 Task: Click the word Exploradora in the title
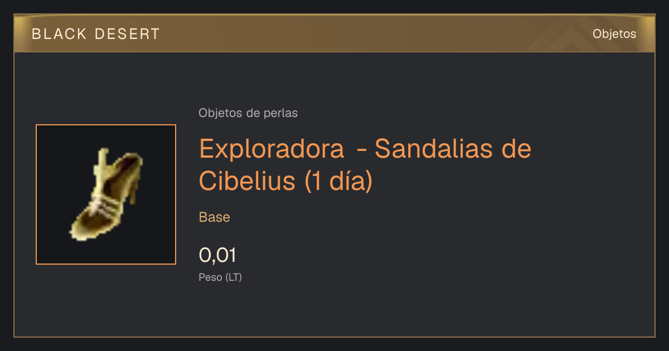coord(272,149)
